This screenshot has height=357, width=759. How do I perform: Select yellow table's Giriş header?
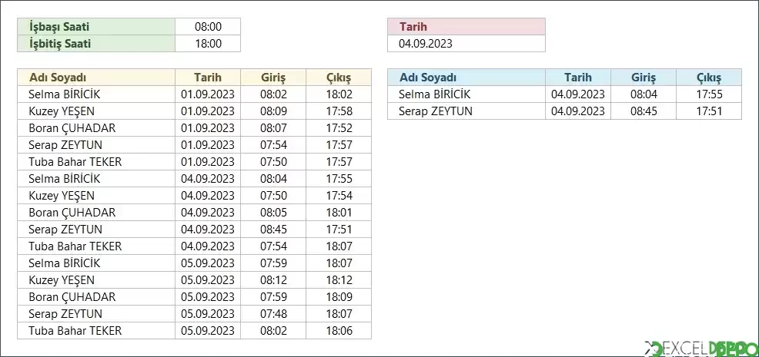273,78
